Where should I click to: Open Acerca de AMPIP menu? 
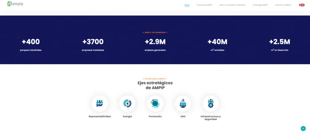point(204,5)
